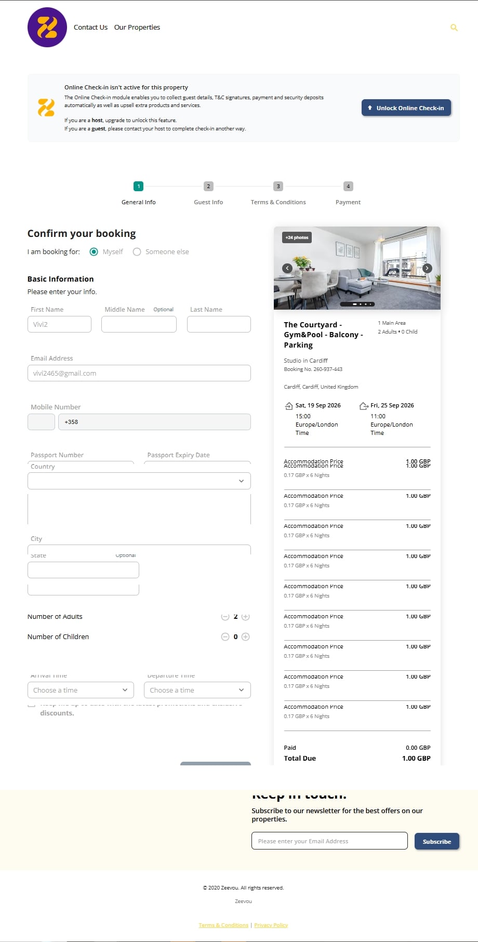Select the Someone else radio button

pos(137,251)
